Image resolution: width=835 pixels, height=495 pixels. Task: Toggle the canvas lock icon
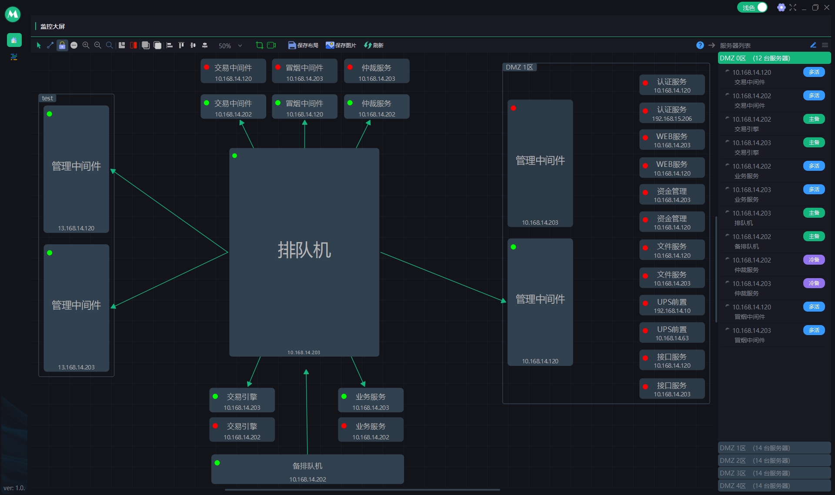click(62, 45)
